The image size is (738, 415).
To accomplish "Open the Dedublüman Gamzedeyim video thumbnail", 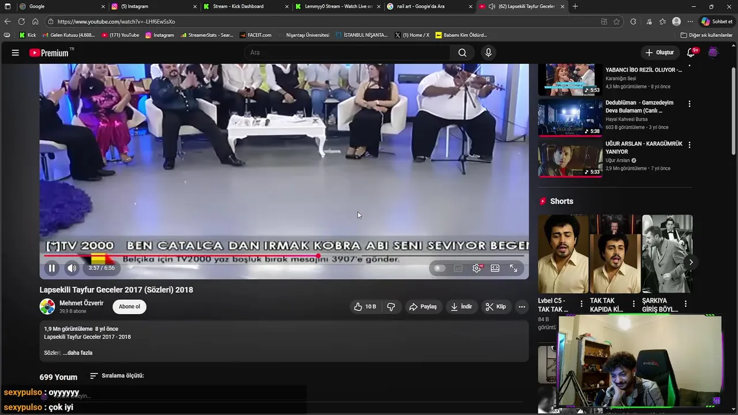I will pos(570,118).
